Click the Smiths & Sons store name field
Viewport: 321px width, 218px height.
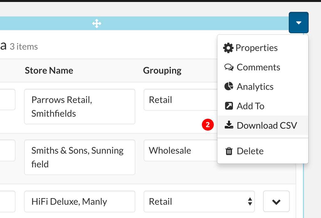pyautogui.click(x=80, y=157)
